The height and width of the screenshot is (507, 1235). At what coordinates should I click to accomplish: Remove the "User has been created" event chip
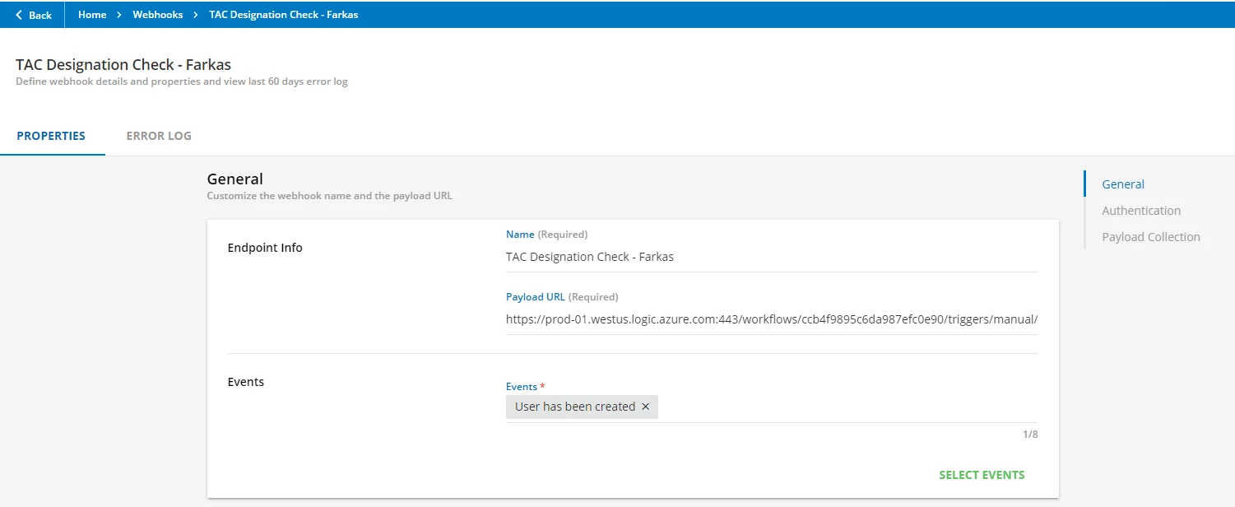[645, 407]
